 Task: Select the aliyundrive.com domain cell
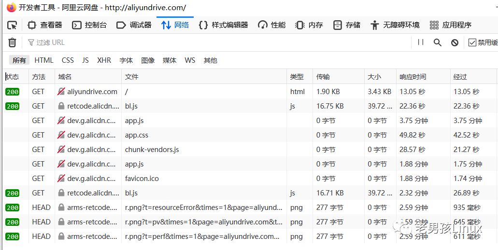(88, 92)
